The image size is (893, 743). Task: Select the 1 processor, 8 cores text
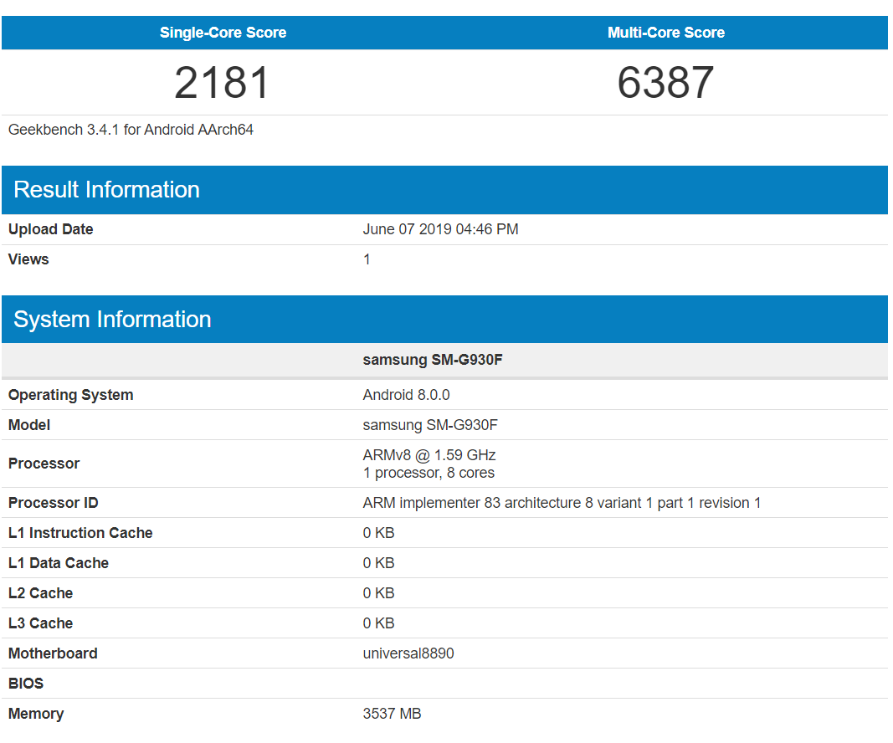(429, 473)
